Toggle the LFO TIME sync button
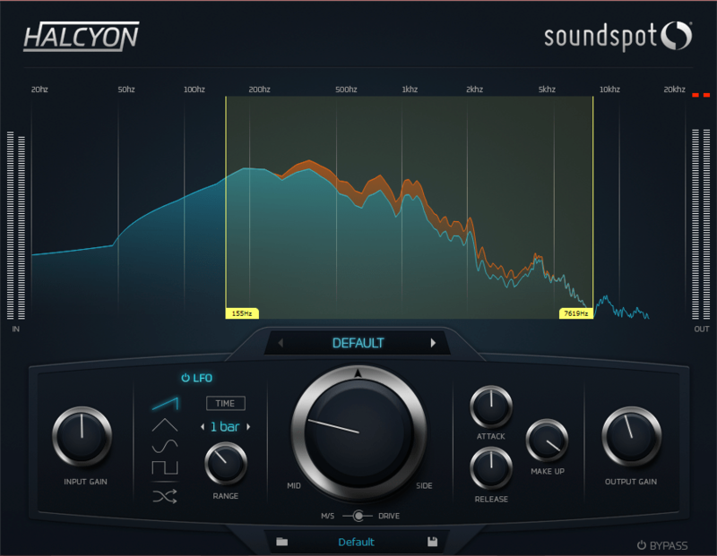717x556 pixels. [x=226, y=404]
